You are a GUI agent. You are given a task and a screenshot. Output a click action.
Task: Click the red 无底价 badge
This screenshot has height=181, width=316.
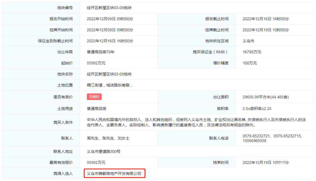coord(94,97)
